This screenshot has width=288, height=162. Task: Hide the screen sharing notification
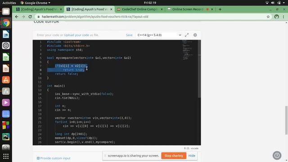[192, 156]
